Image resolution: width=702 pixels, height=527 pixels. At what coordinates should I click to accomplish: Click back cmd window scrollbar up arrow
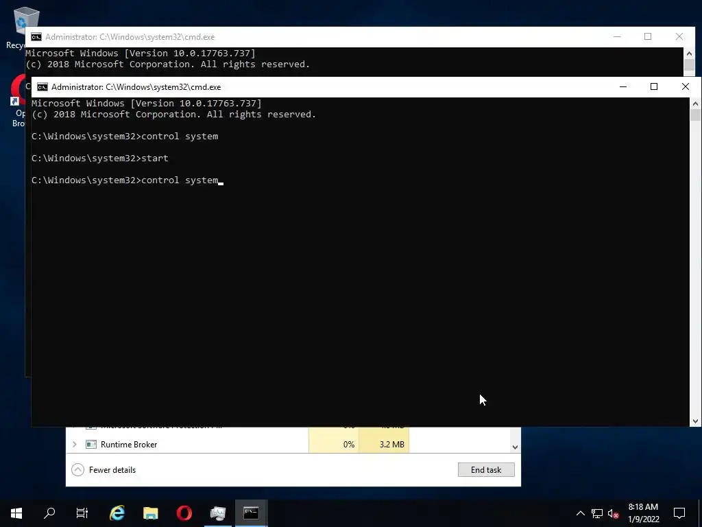click(x=690, y=54)
